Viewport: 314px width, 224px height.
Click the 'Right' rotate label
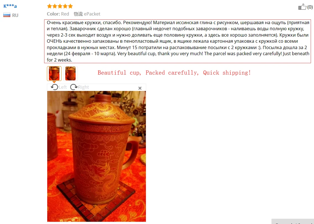(83, 87)
